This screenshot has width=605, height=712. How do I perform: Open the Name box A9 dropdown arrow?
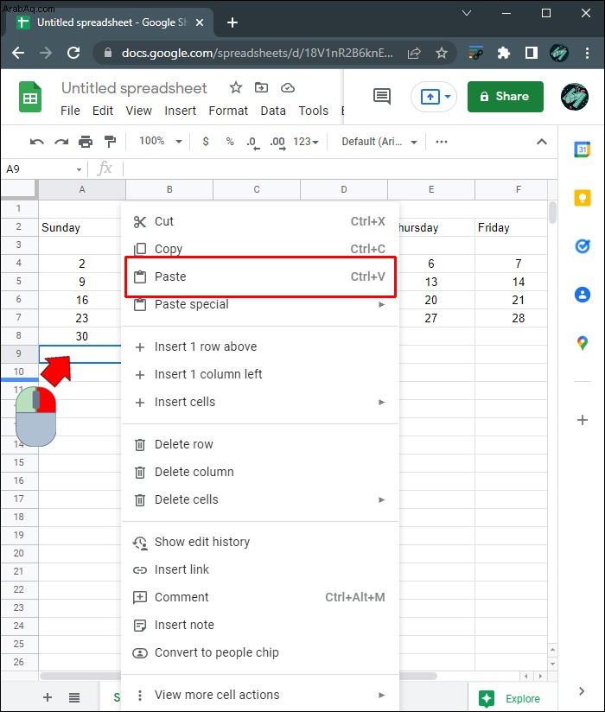[x=79, y=169]
